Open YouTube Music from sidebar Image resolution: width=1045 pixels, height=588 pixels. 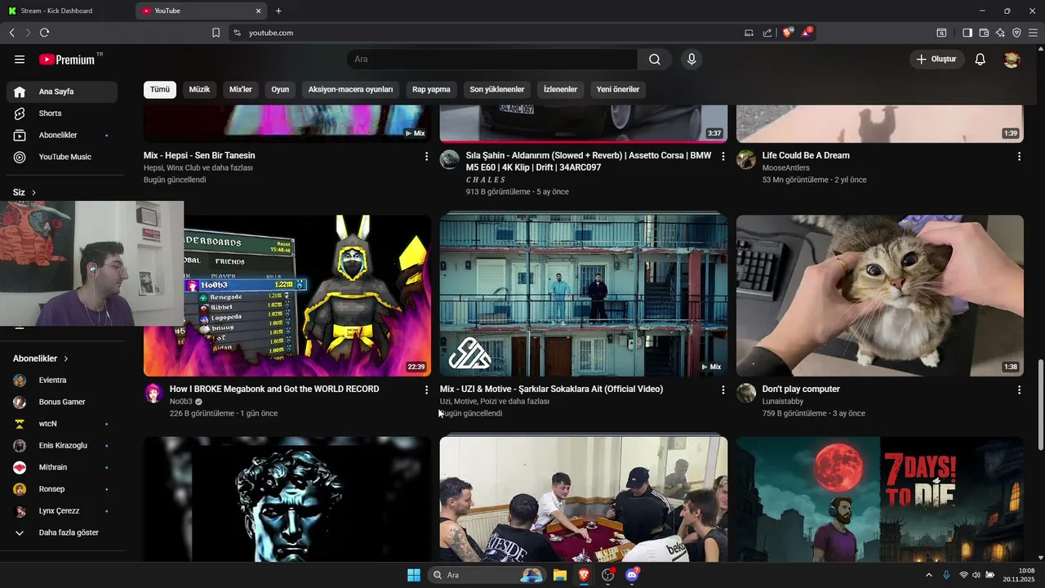[x=61, y=157]
